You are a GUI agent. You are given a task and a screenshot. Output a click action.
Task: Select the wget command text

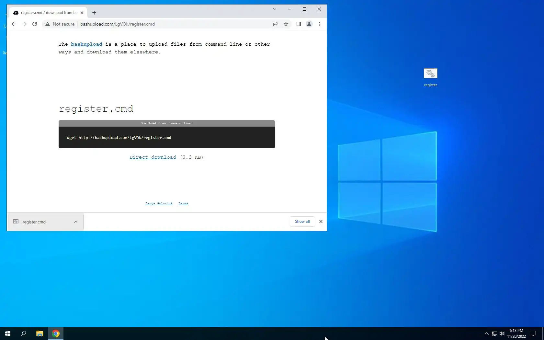click(119, 138)
